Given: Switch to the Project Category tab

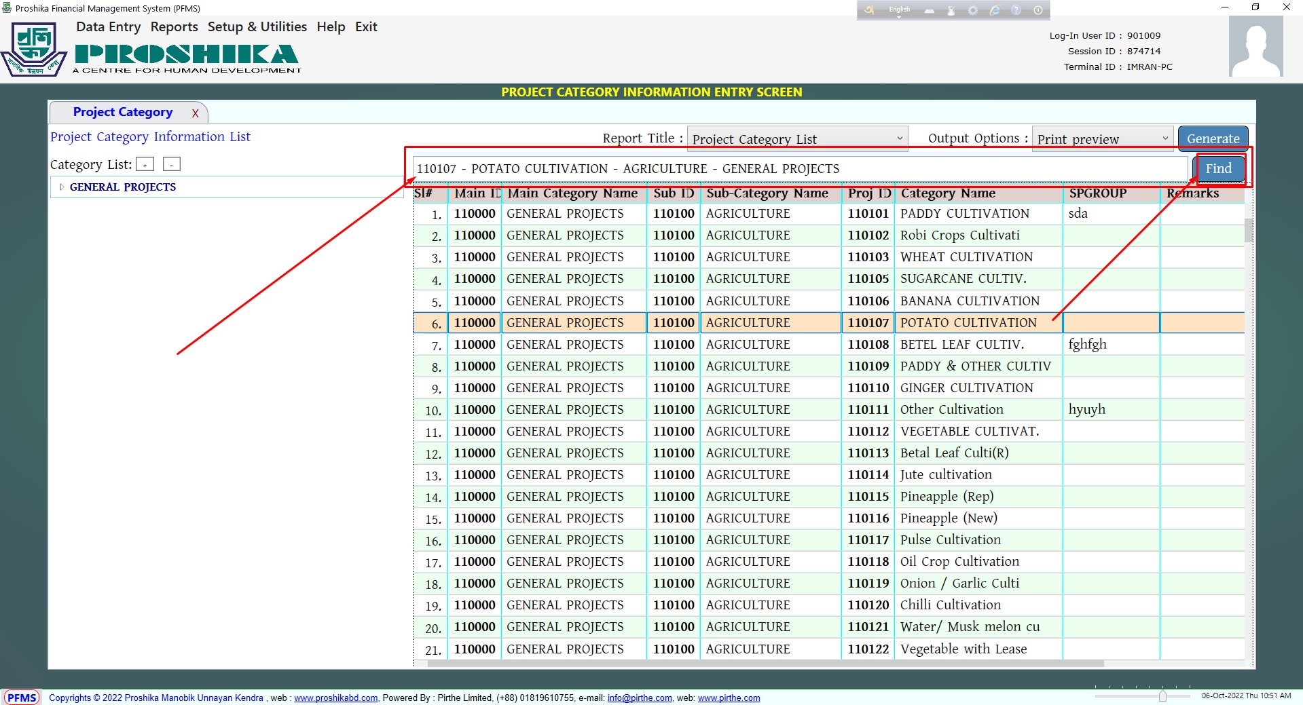Looking at the screenshot, I should pyautogui.click(x=123, y=112).
